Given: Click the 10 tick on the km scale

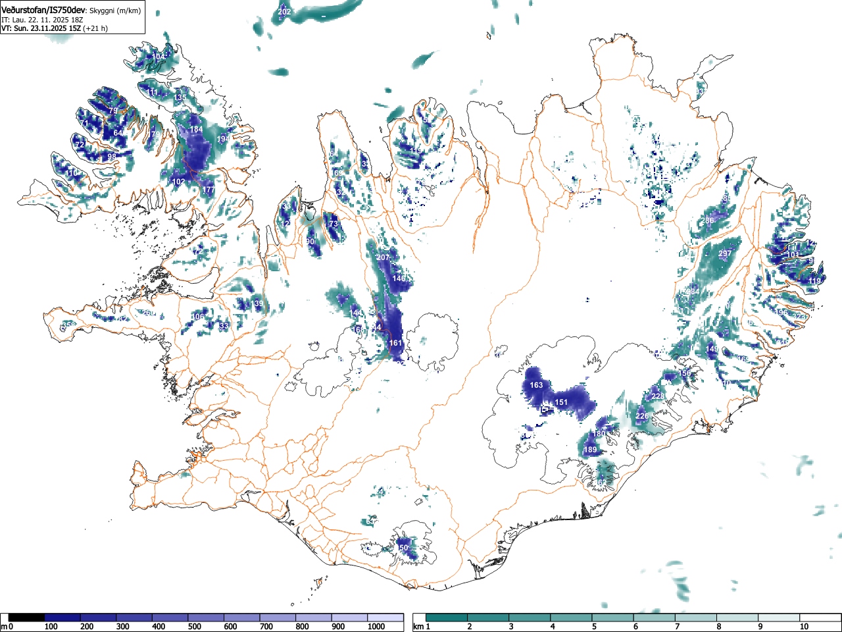Looking at the screenshot, I should click(x=804, y=627).
